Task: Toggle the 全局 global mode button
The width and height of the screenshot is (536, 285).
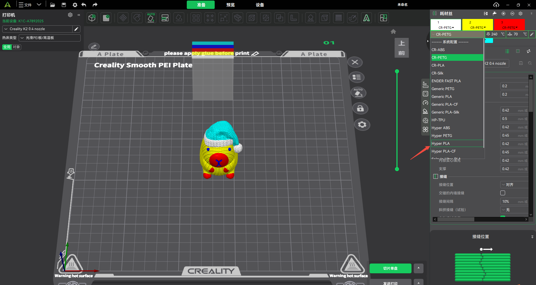Action: click(7, 47)
